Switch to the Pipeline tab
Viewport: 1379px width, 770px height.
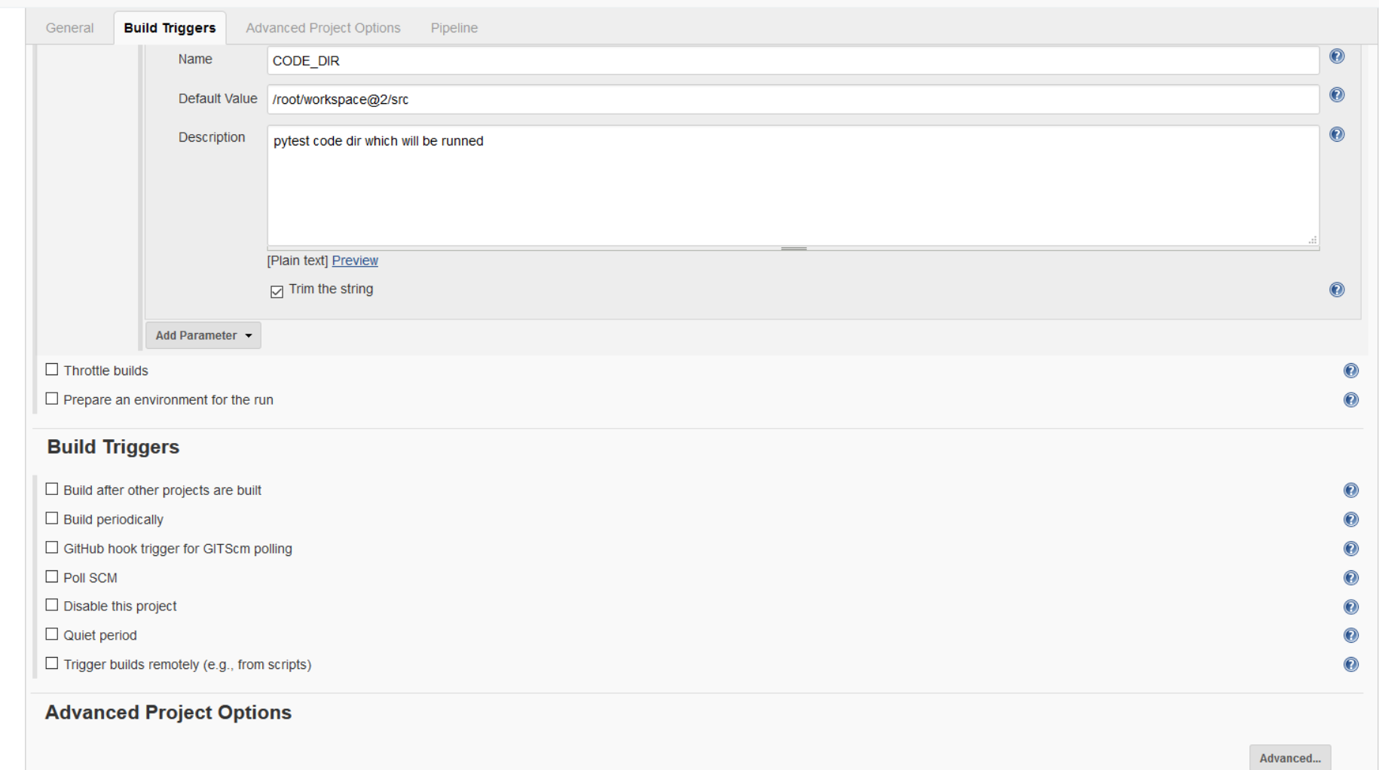454,28
